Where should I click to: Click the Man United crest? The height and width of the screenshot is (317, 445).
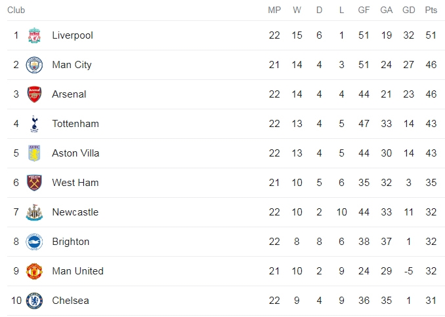[x=34, y=271]
